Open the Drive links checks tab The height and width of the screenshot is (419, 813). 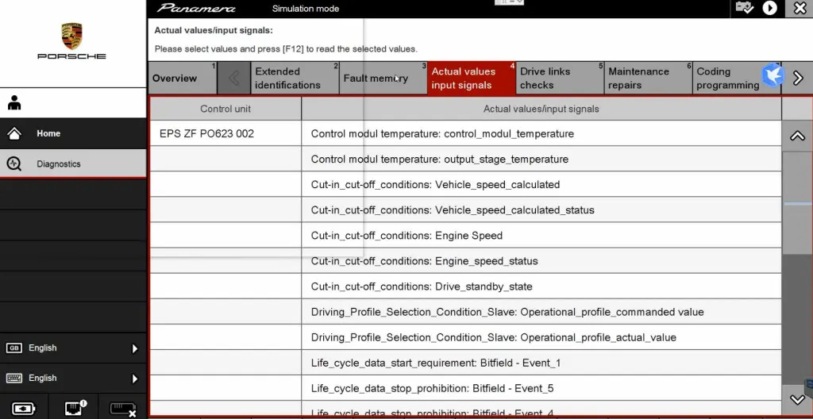pos(553,79)
